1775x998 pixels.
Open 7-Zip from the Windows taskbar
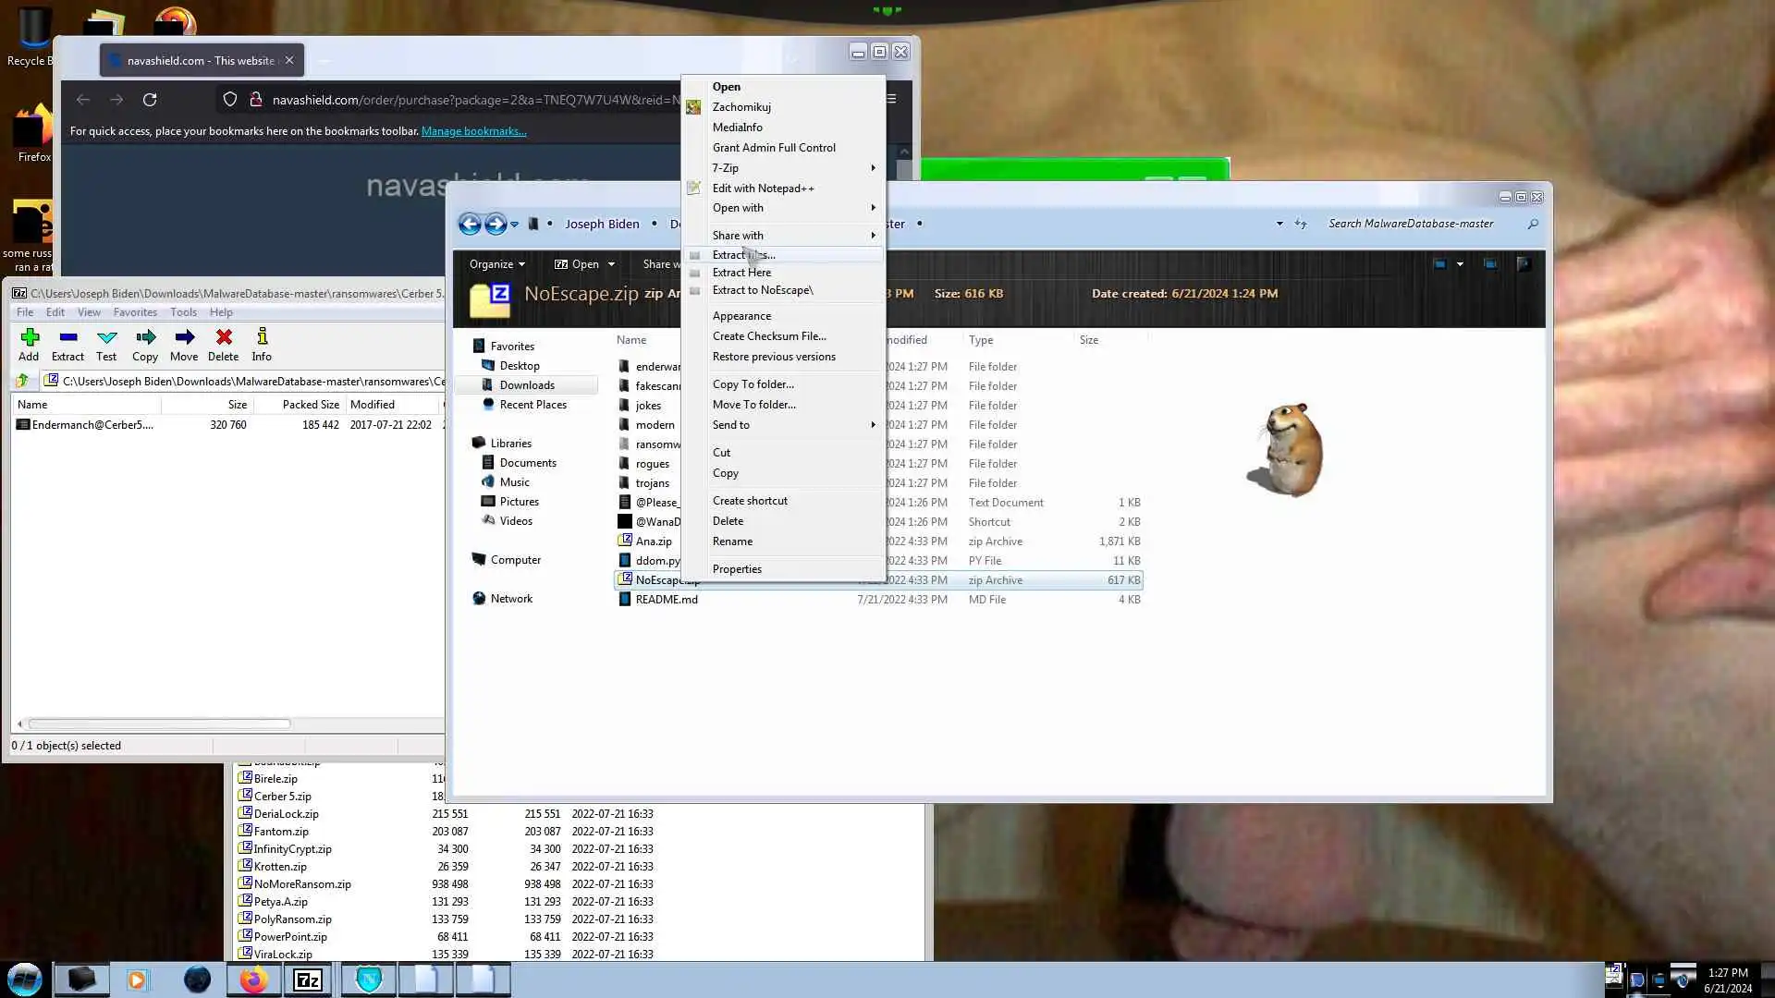click(x=307, y=980)
